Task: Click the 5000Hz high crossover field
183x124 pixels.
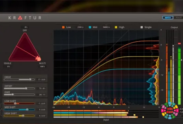Action: pyautogui.click(x=106, y=27)
